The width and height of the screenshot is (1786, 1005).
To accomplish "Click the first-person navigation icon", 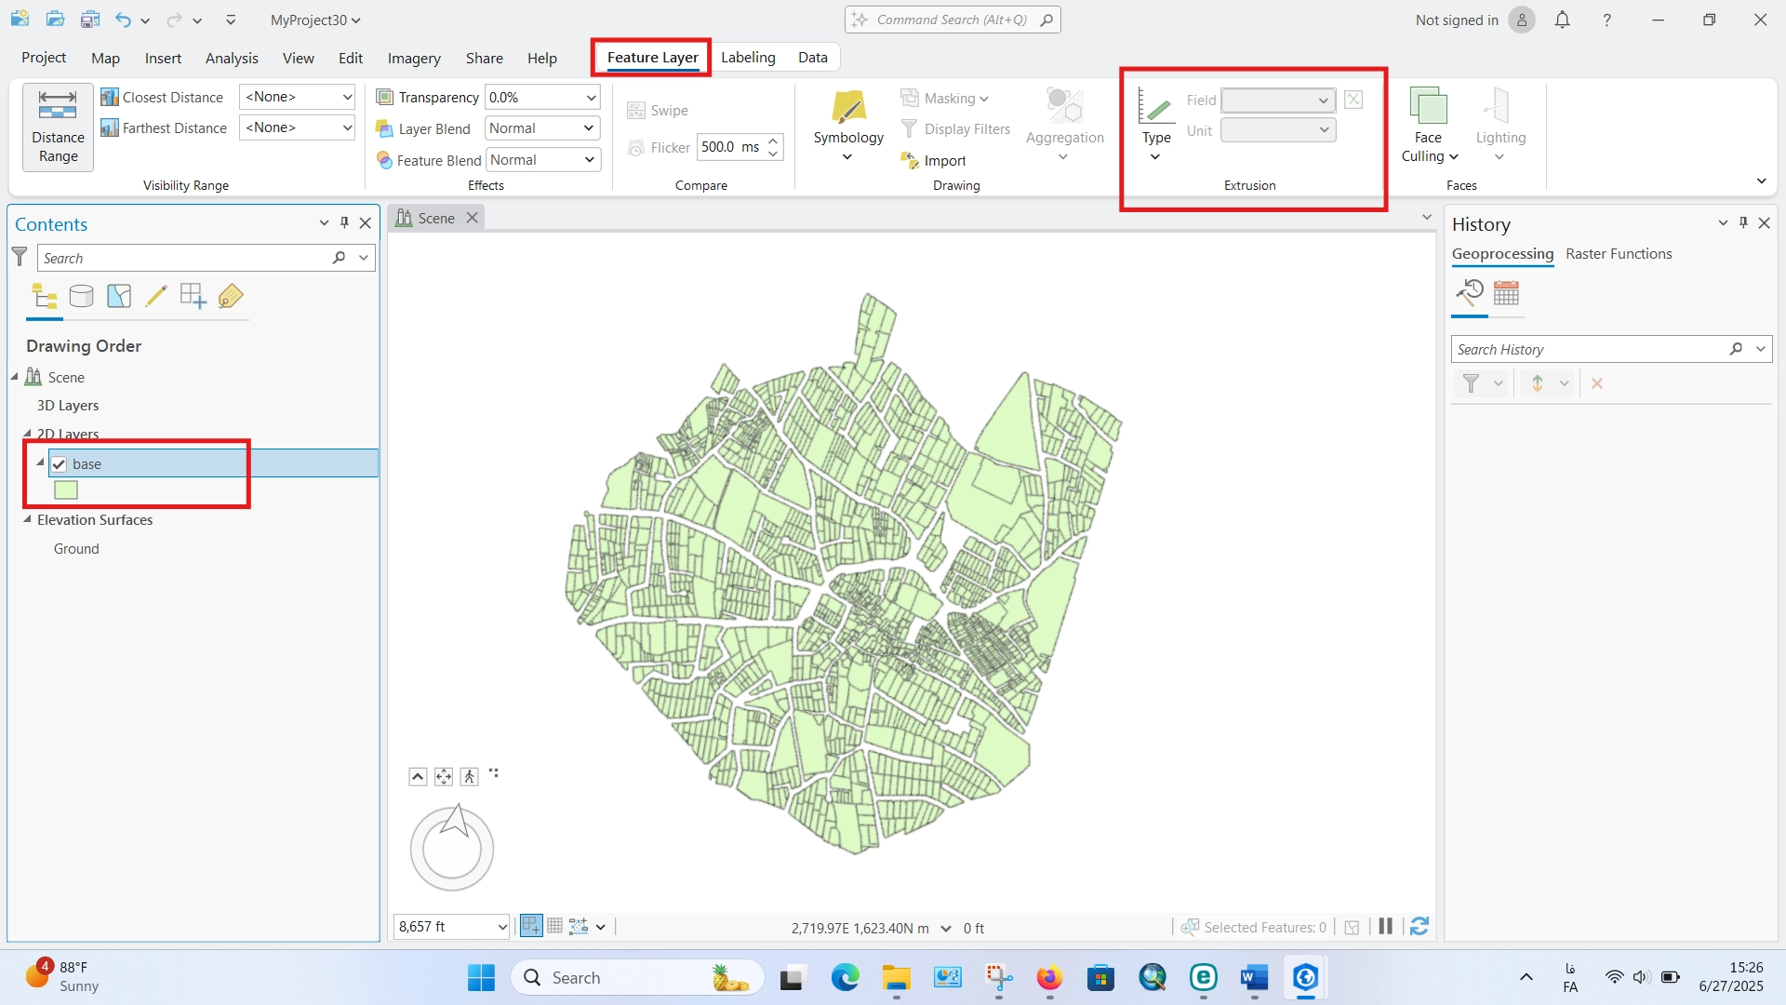I will (470, 776).
